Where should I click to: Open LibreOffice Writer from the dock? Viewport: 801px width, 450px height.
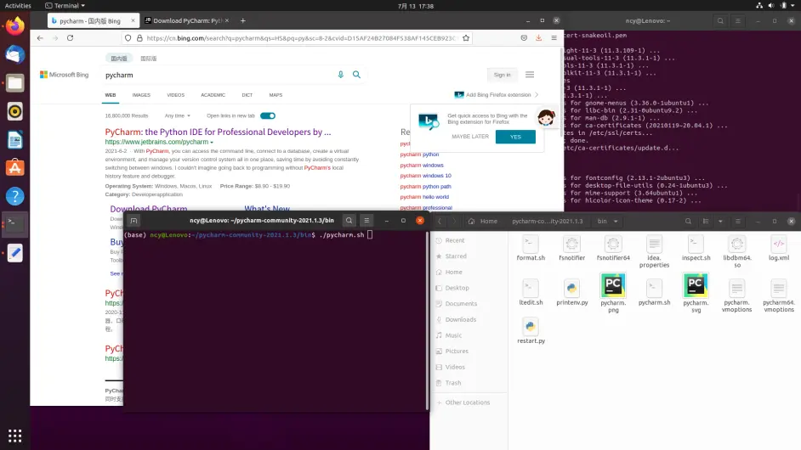(14, 140)
